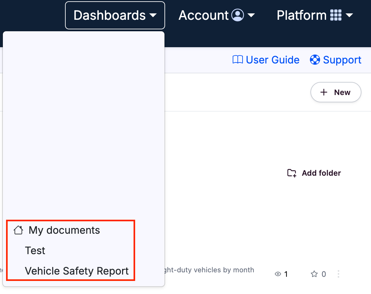Select Test in the Dashboards menu

click(x=35, y=250)
